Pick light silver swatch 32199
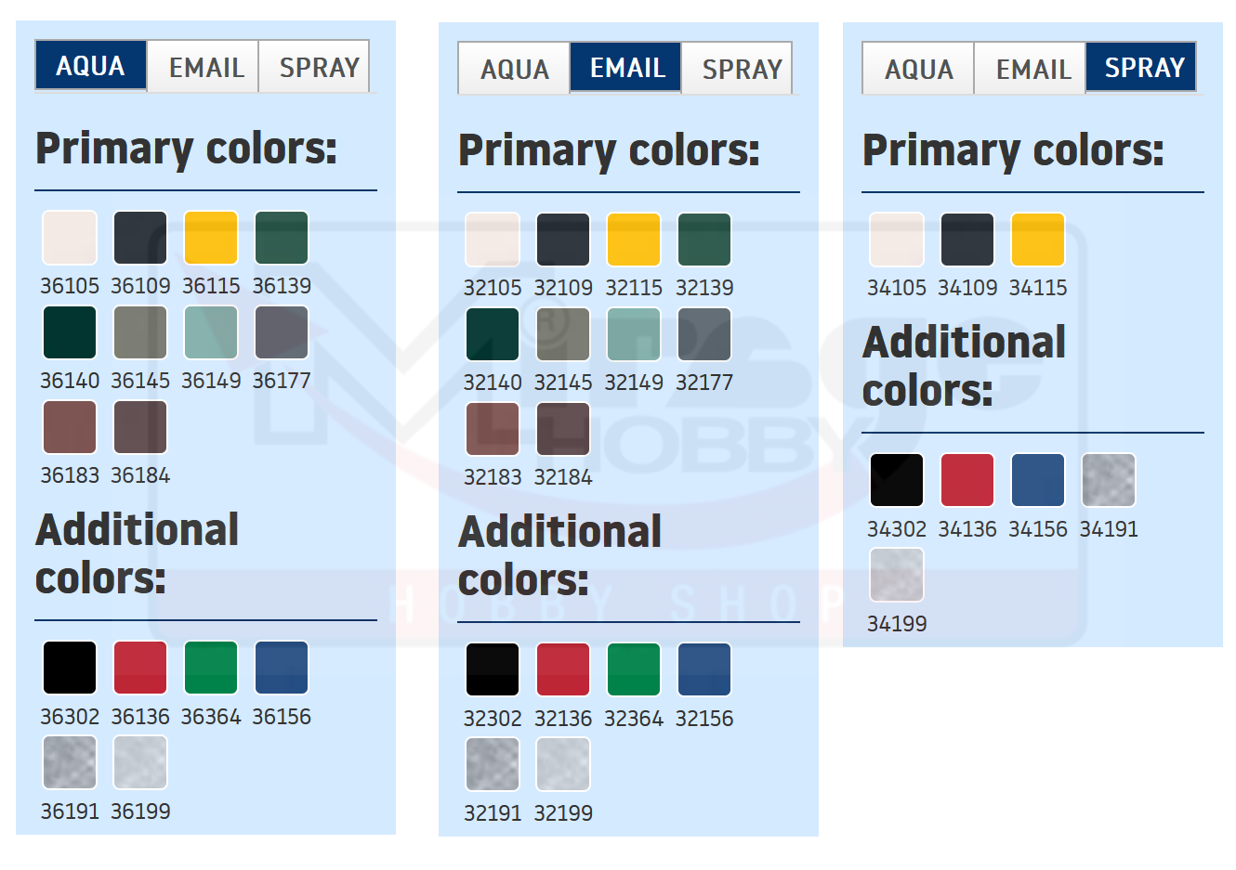 coord(563,764)
